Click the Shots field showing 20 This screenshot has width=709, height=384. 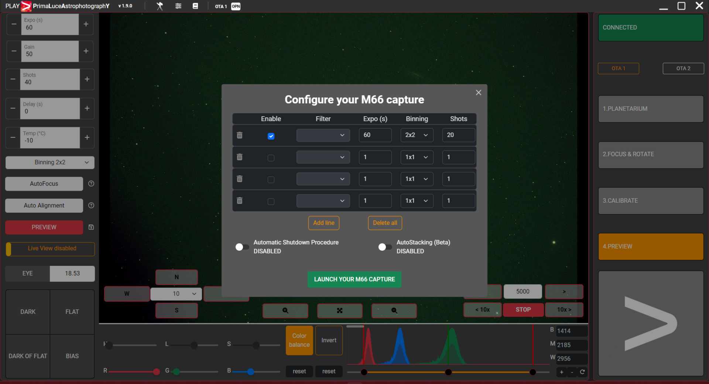tap(458, 135)
